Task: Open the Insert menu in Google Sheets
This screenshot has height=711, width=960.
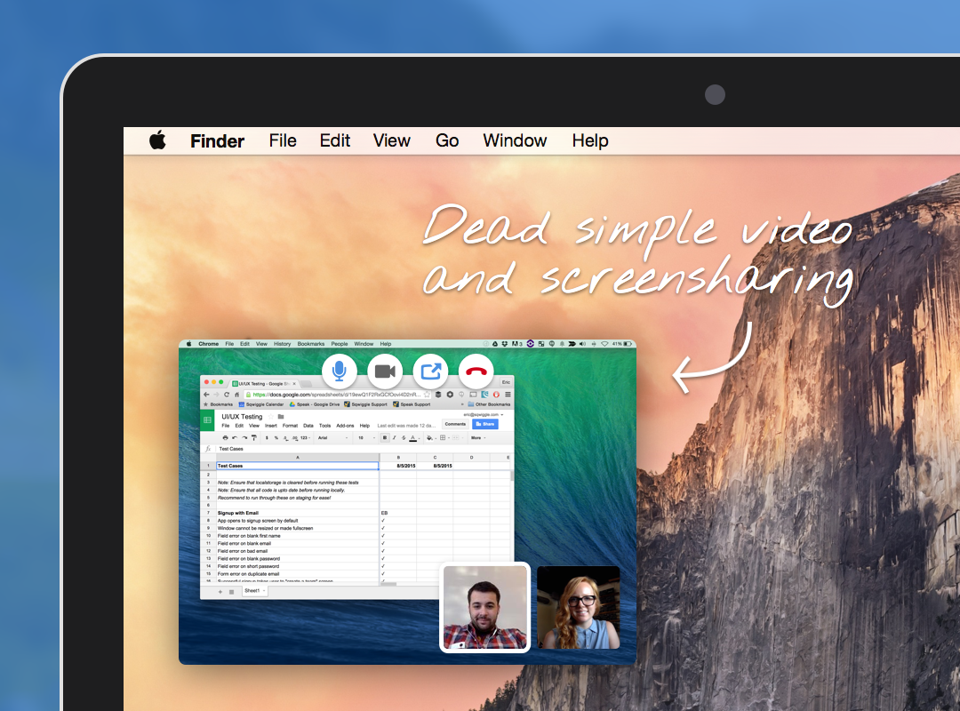Action: (270, 426)
